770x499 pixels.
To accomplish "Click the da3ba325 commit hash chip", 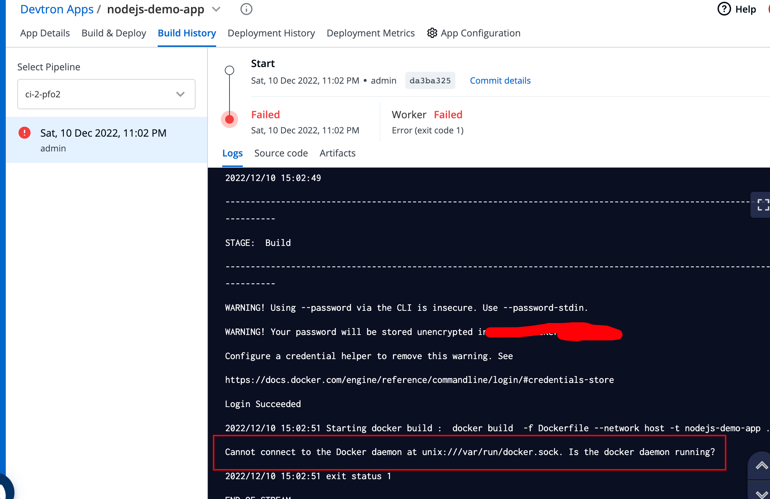I will pos(430,80).
